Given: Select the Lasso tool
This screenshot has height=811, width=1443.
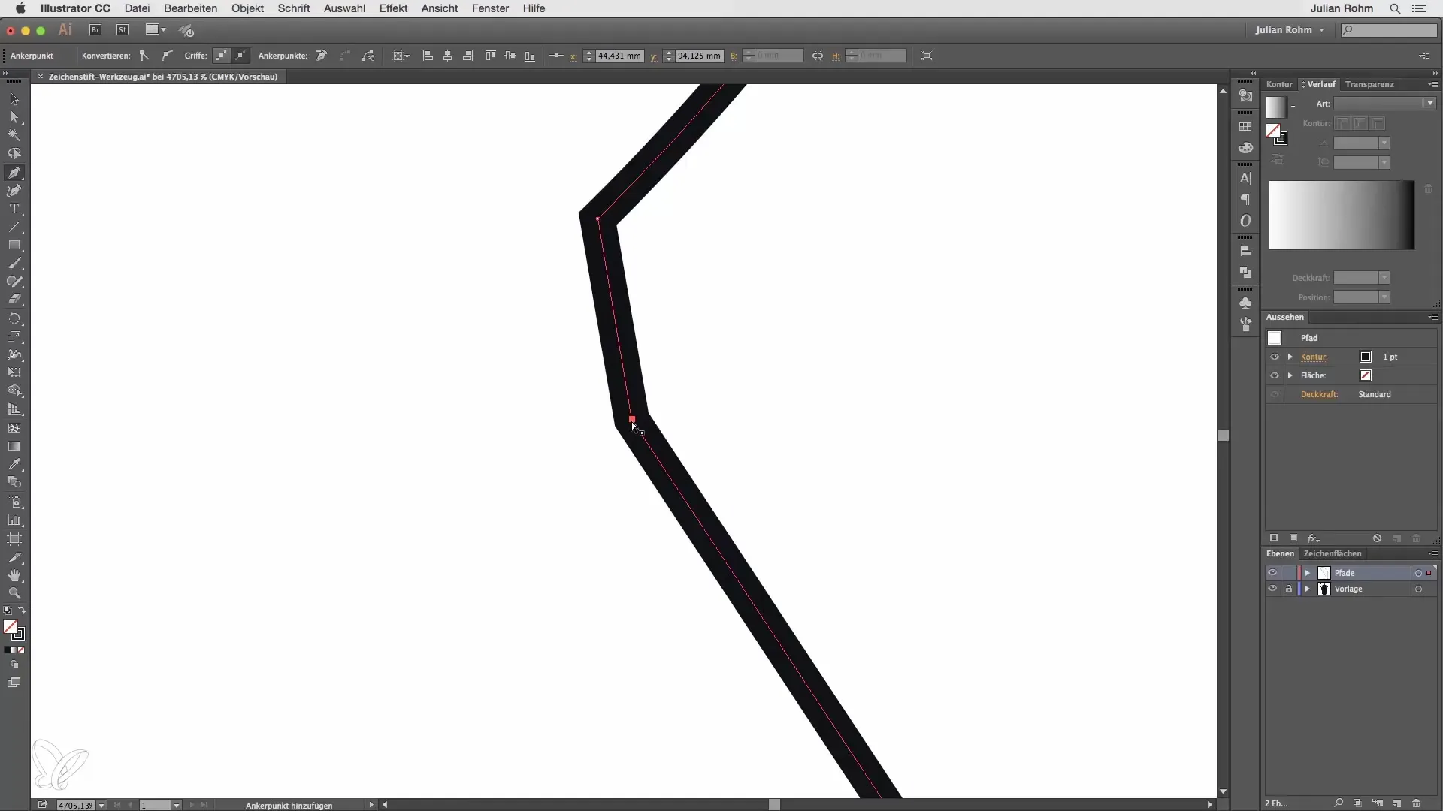Looking at the screenshot, I should [14, 154].
